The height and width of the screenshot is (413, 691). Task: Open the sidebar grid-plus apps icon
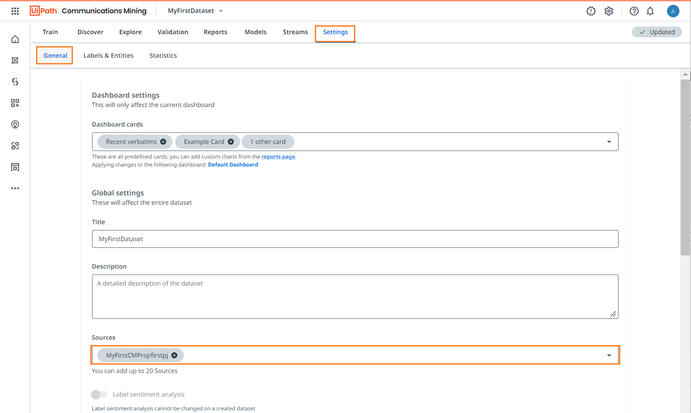pos(15,103)
